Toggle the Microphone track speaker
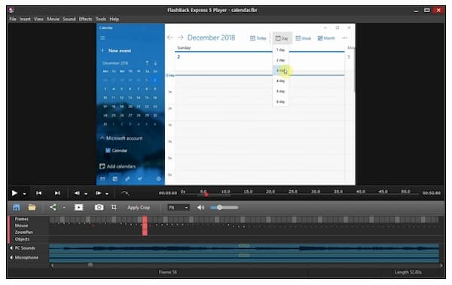Image resolution: width=452 pixels, height=285 pixels. [x=11, y=257]
